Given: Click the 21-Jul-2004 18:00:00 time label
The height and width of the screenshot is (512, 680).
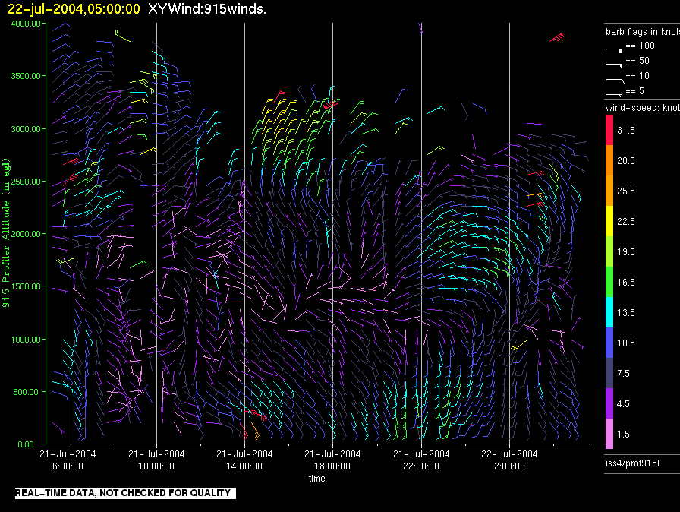Looking at the screenshot, I should coord(332,460).
